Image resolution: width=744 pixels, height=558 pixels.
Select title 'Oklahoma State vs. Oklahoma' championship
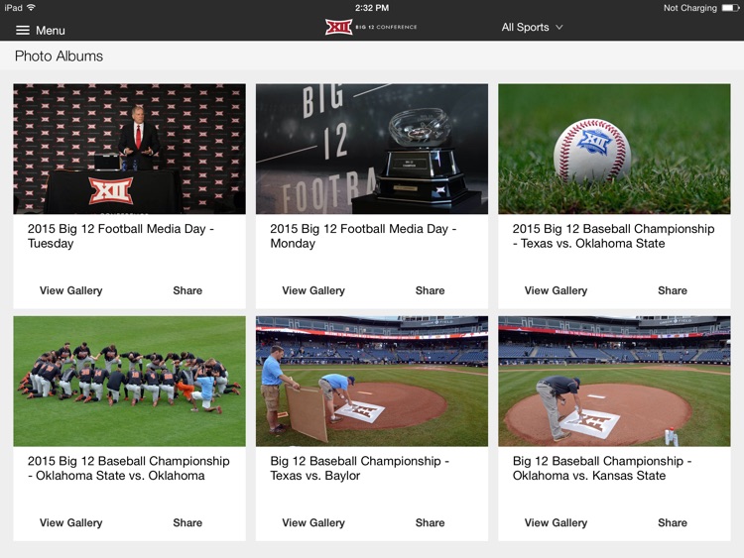(x=129, y=469)
